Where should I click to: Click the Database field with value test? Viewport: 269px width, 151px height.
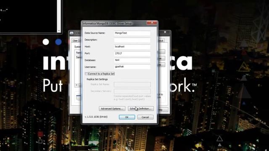(x=132, y=60)
